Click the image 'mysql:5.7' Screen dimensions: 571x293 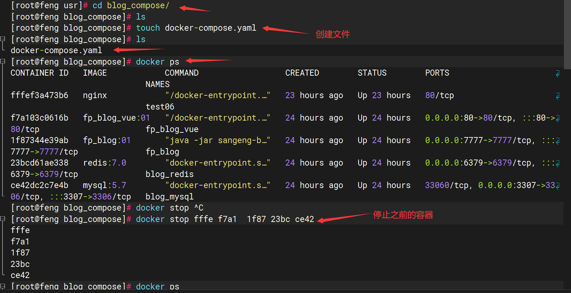click(104, 185)
